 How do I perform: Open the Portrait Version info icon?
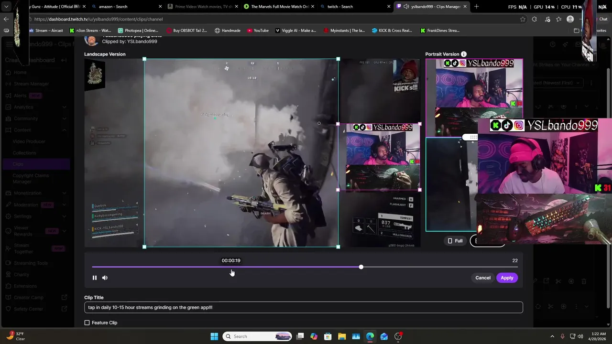[x=464, y=54]
